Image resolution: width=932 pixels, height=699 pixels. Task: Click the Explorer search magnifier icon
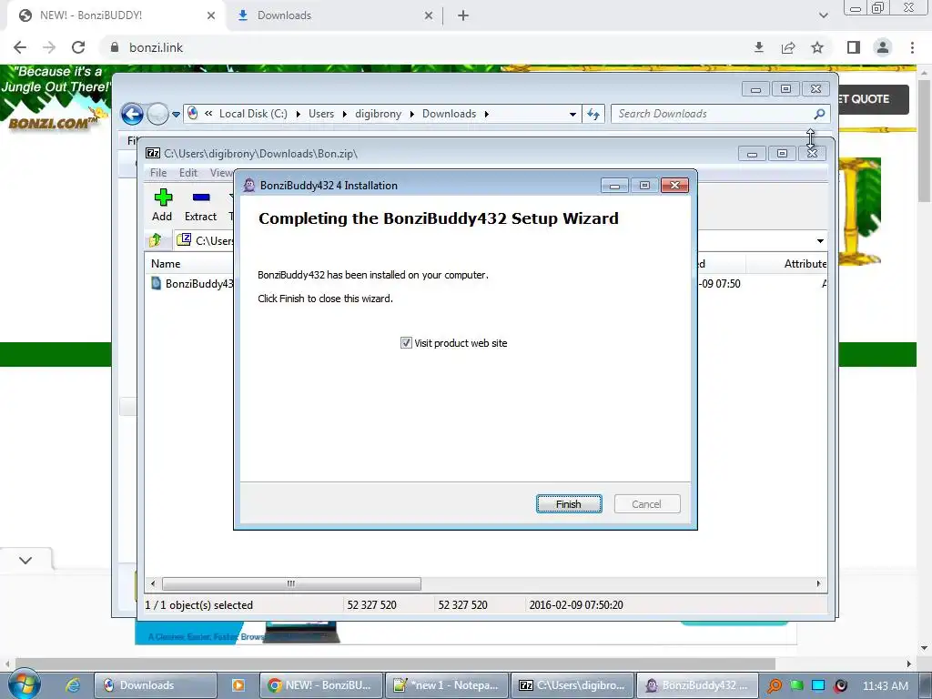click(819, 114)
